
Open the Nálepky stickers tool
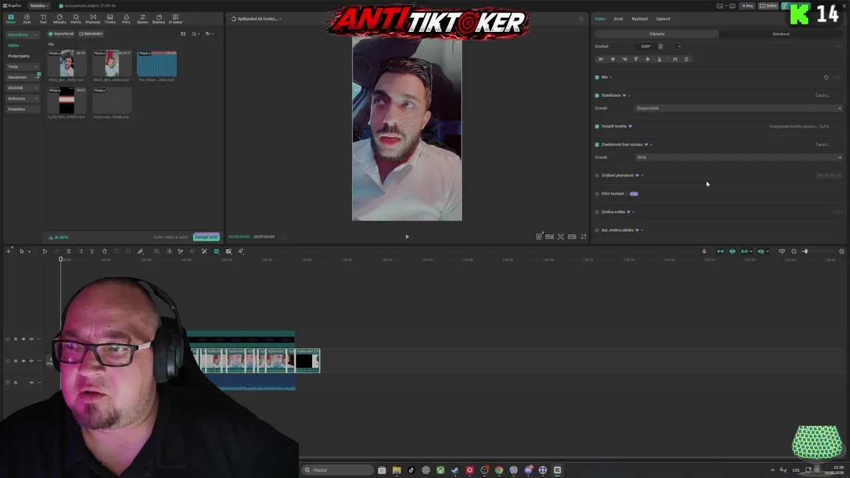(60, 19)
